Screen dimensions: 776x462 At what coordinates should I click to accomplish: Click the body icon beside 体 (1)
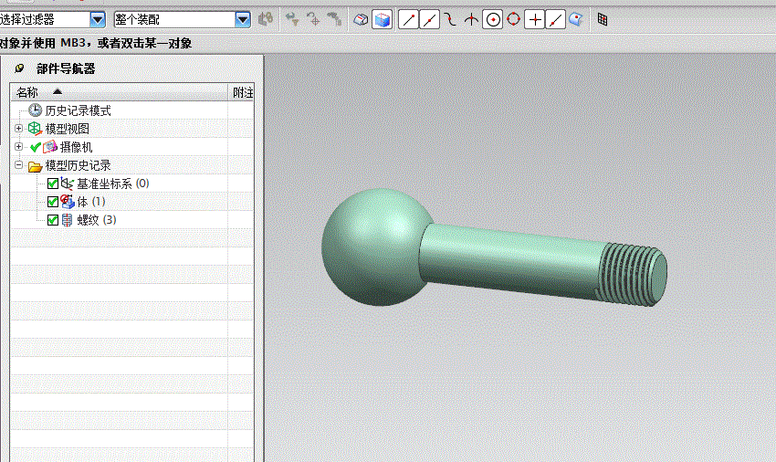[68, 202]
